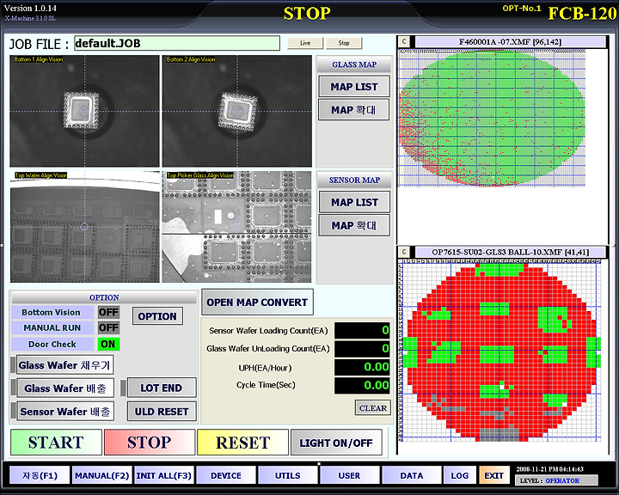
Task: Click FCB-120 machine title
Action: click(x=582, y=14)
